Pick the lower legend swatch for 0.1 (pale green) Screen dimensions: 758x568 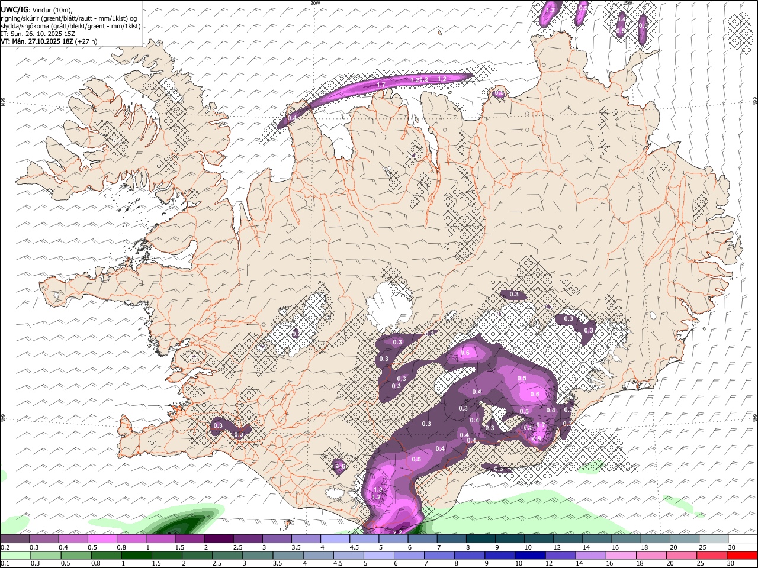(15, 556)
